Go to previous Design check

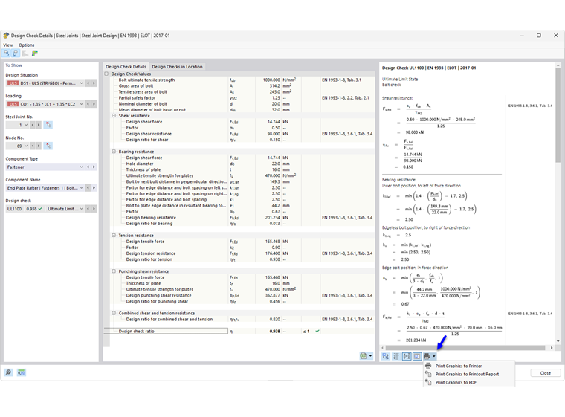click(88, 209)
